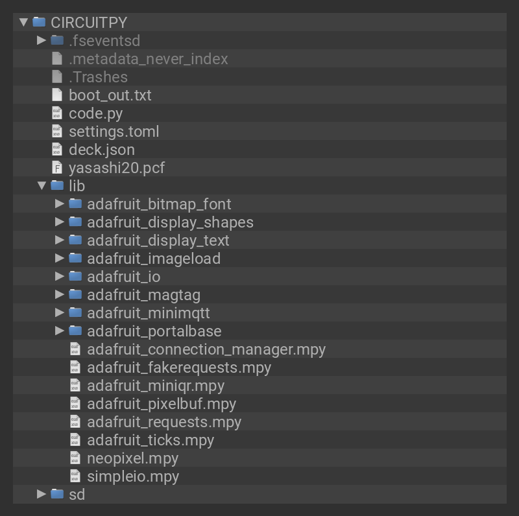Select adafruit_connection_manager.mpy in the list
Screen dimensions: 519x516
206,349
